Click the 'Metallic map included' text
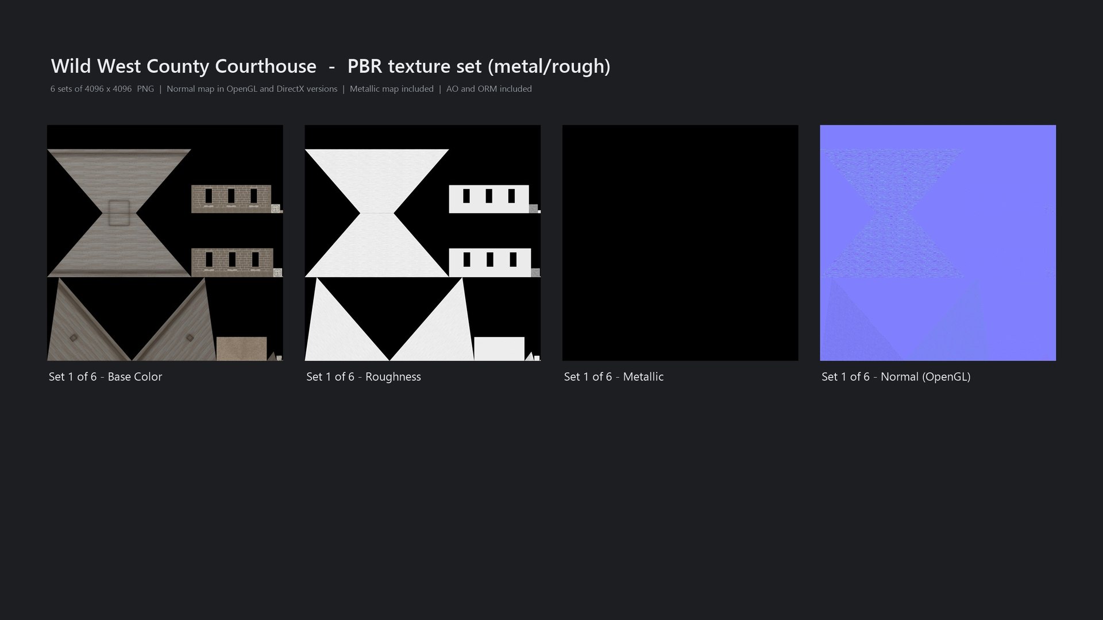Image resolution: width=1103 pixels, height=620 pixels. (392, 89)
